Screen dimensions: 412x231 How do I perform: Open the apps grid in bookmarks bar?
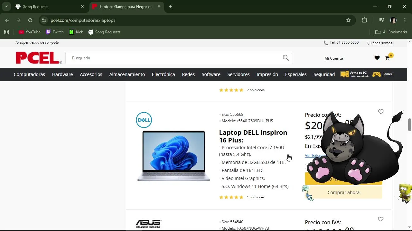coord(6,32)
